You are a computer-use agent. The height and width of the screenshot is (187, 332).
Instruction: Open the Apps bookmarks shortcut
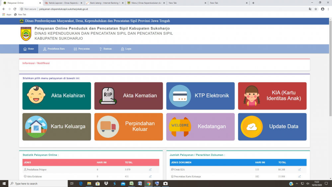tap(7, 15)
